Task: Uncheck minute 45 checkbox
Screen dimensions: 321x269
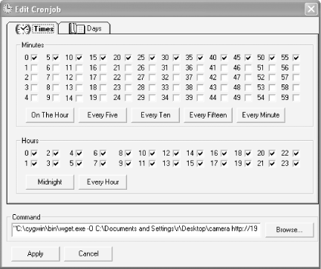Action: pyautogui.click(x=248, y=58)
